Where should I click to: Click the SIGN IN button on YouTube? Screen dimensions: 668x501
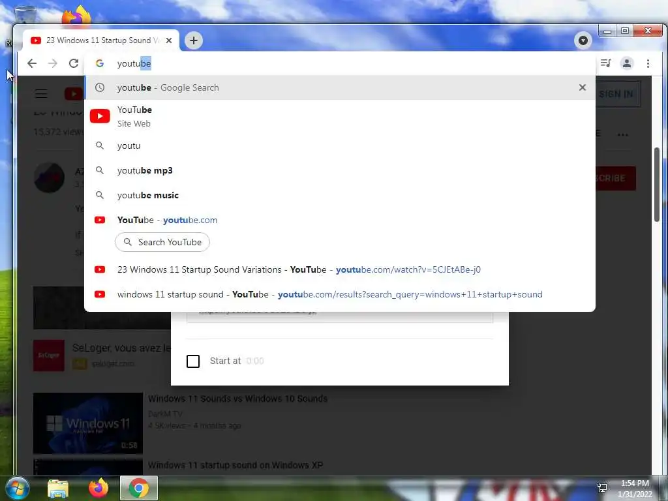tap(618, 94)
